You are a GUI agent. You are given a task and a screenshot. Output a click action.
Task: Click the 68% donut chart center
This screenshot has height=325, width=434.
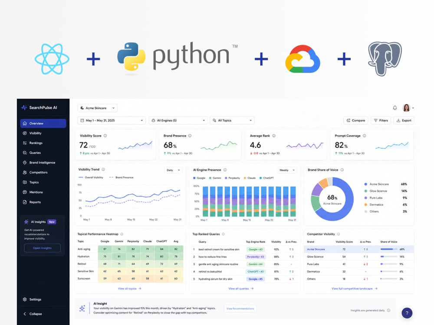tap(332, 199)
